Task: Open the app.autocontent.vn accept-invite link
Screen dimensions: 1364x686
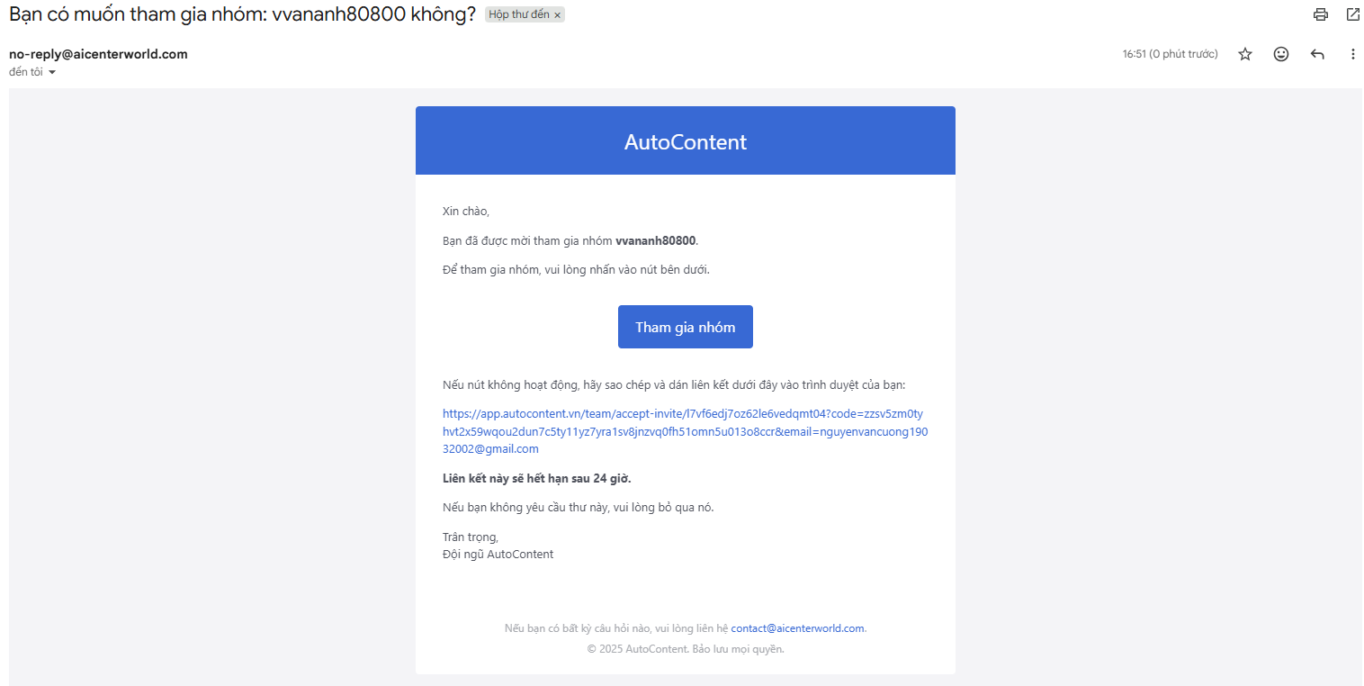Action: [x=684, y=431]
